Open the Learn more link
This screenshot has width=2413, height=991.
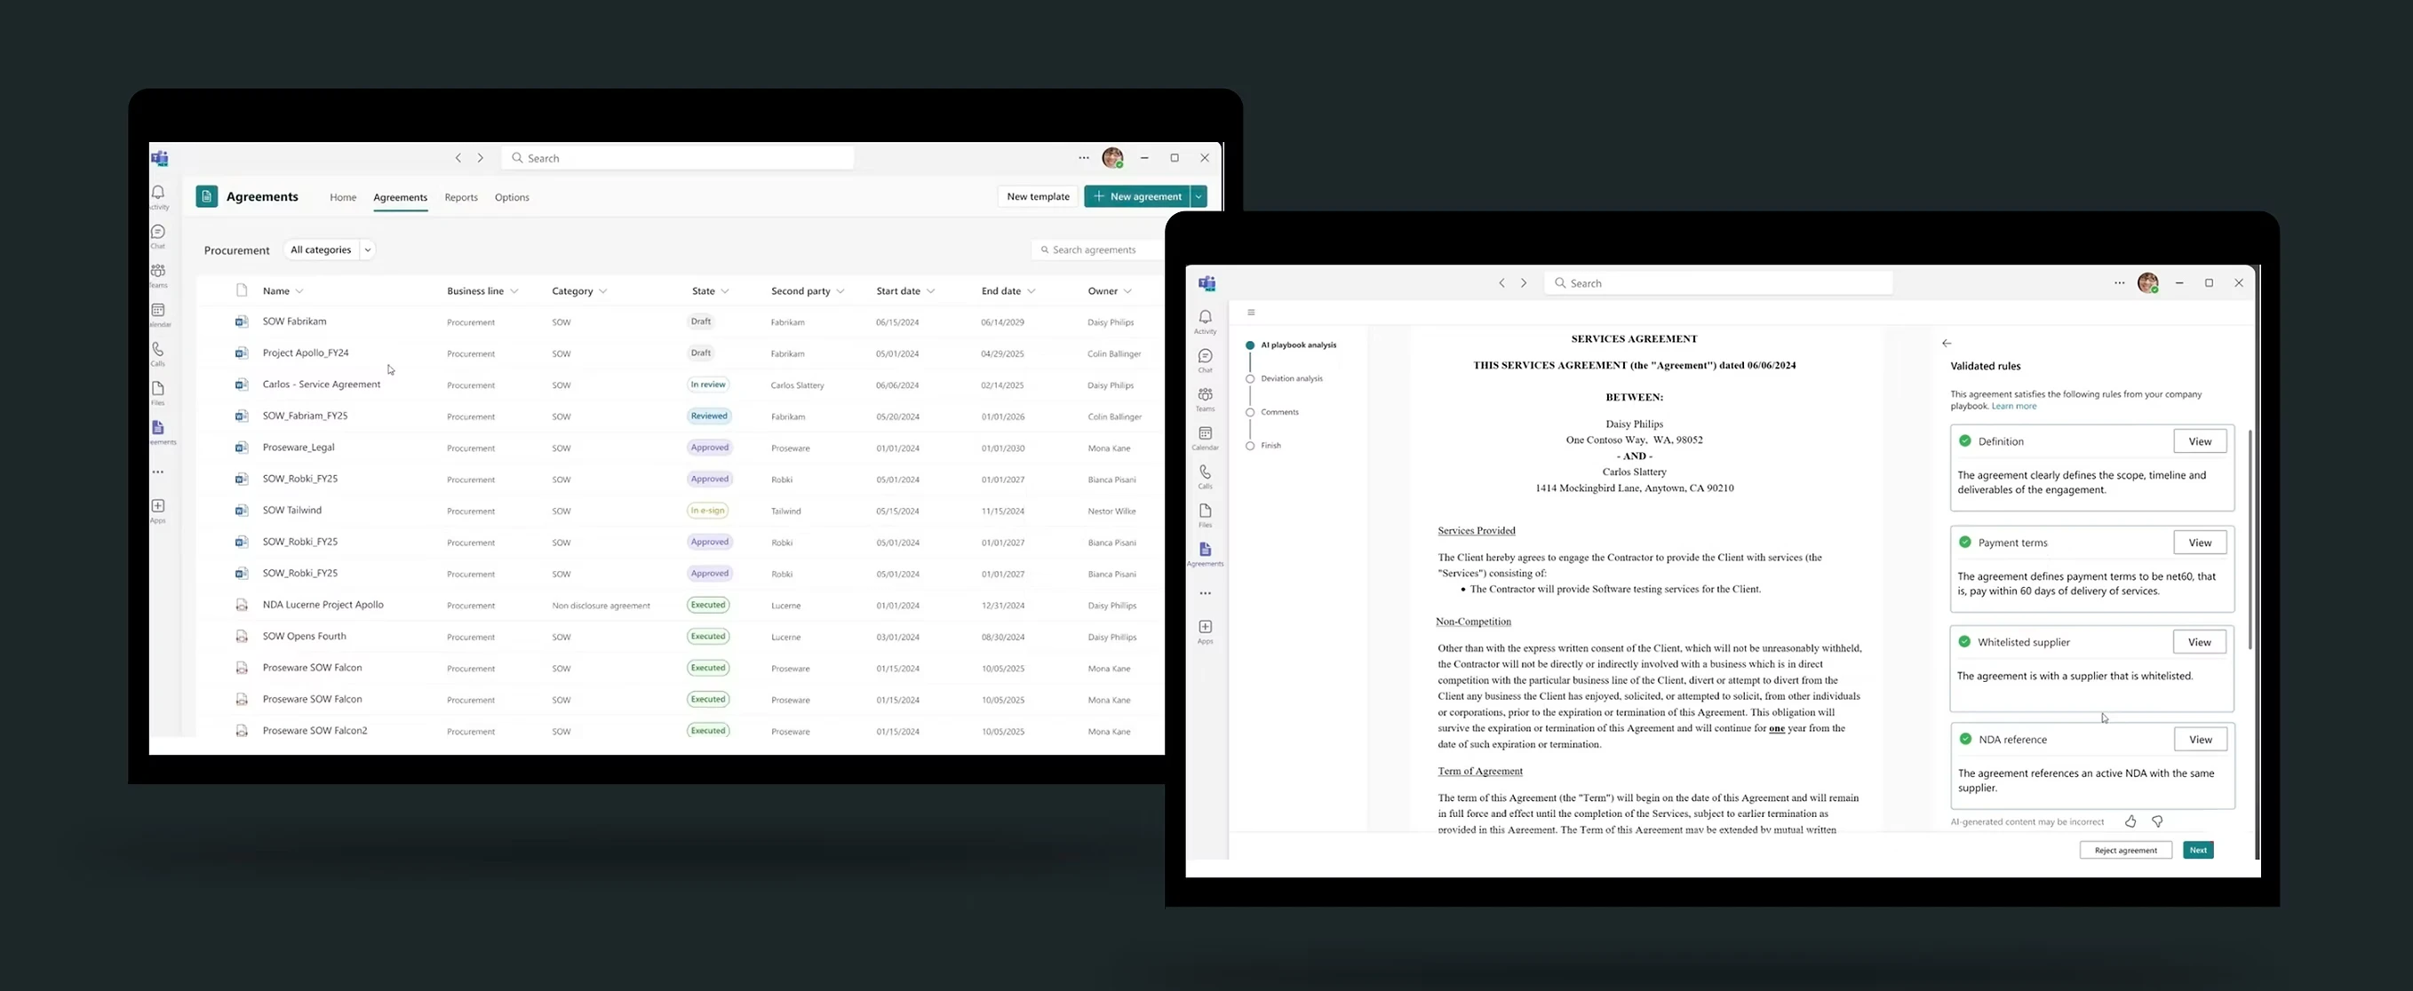(x=2014, y=407)
